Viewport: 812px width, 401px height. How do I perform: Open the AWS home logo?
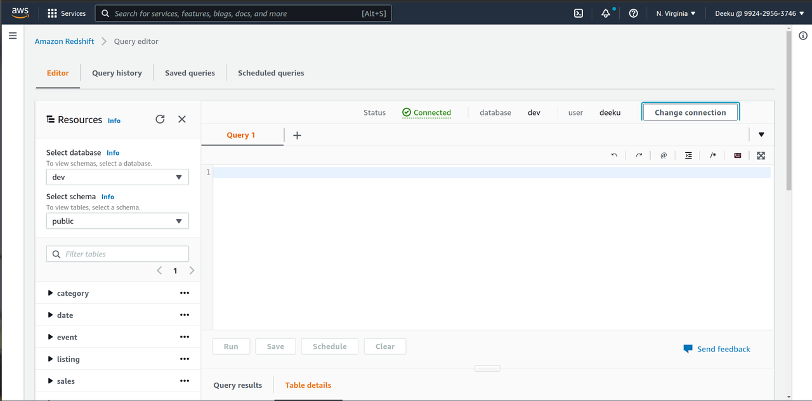click(x=20, y=13)
